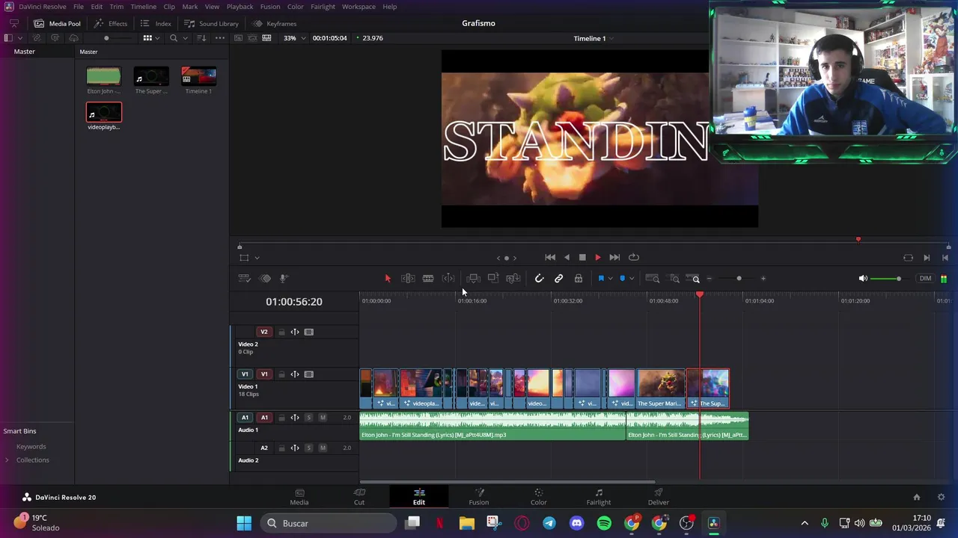Click the Zoom to Fit timeline icon
The width and height of the screenshot is (958, 538).
pos(653,279)
